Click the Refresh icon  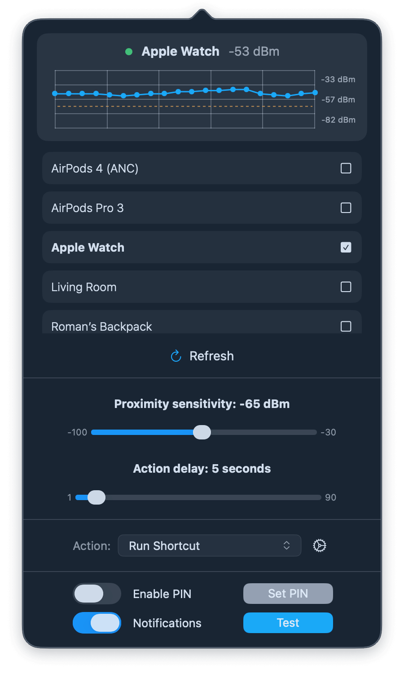(176, 355)
